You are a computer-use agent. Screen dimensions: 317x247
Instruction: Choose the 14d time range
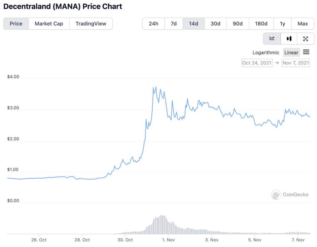pyautogui.click(x=194, y=24)
